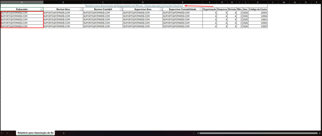Click the horizontal scrollbar track

(258, 133)
